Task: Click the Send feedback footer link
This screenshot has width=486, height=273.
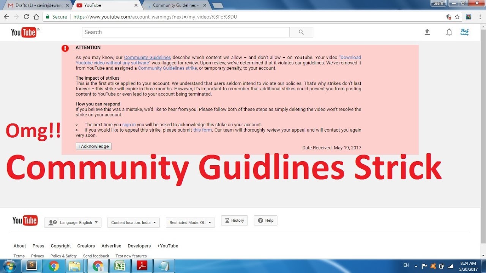Action: (x=96, y=256)
